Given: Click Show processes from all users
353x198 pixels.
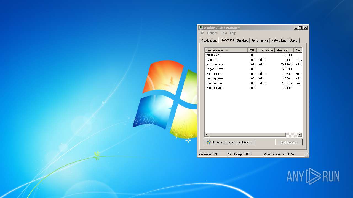Looking at the screenshot, I should click(x=229, y=142).
